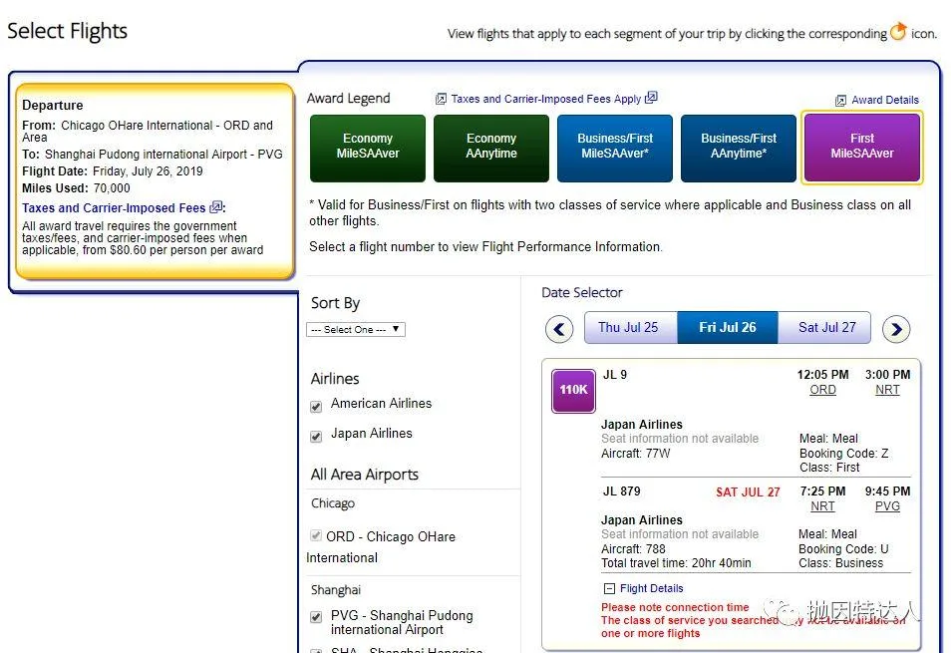Viewport: 951px width, 653px height.
Task: Open the Award Details link
Action: (885, 100)
